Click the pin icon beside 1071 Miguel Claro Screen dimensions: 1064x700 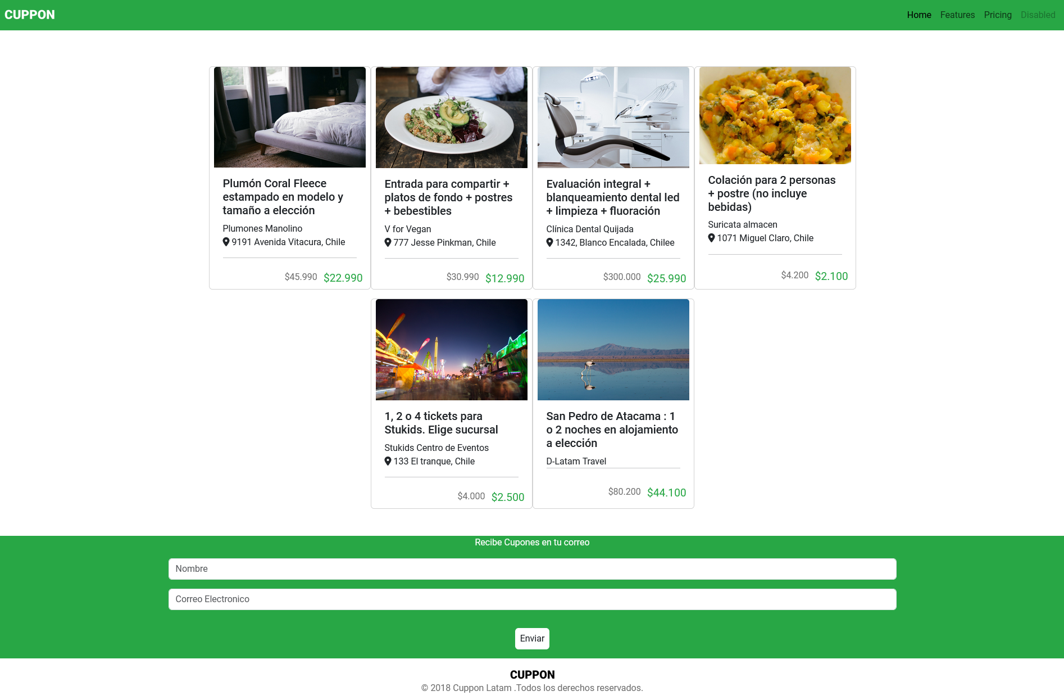pos(711,238)
